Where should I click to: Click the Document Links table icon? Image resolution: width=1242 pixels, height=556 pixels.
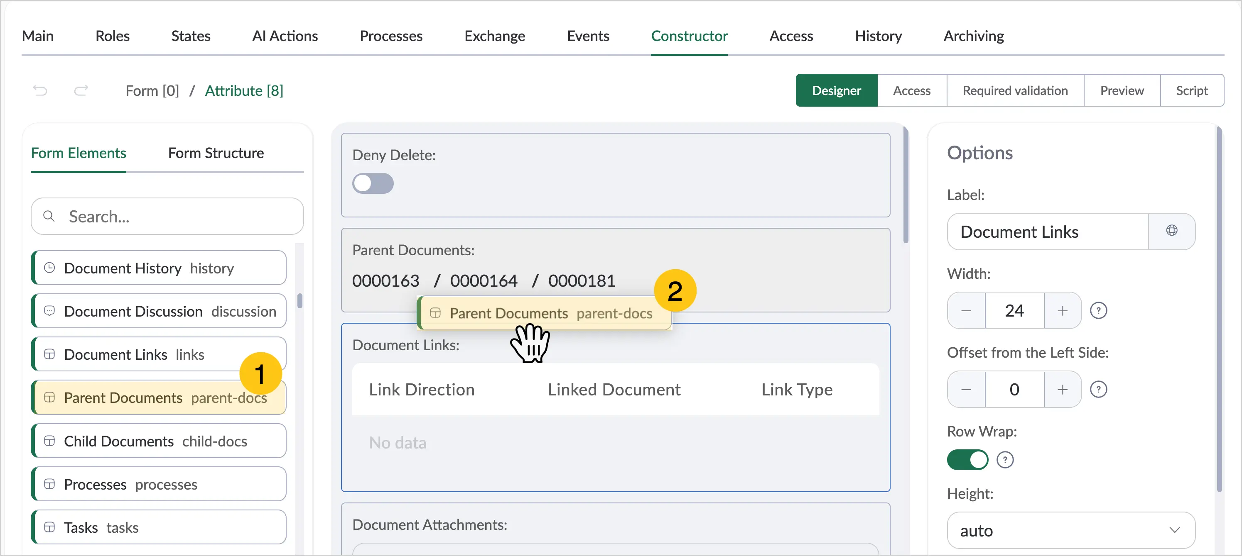tap(49, 354)
